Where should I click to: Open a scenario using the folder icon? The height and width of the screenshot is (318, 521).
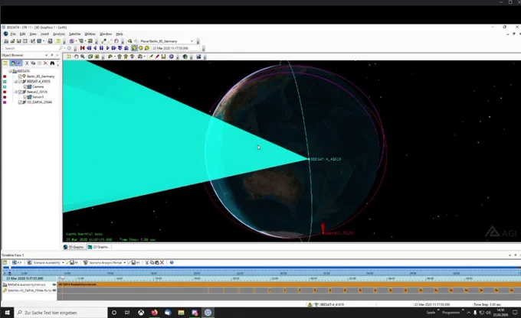pyautogui.click(x=12, y=41)
